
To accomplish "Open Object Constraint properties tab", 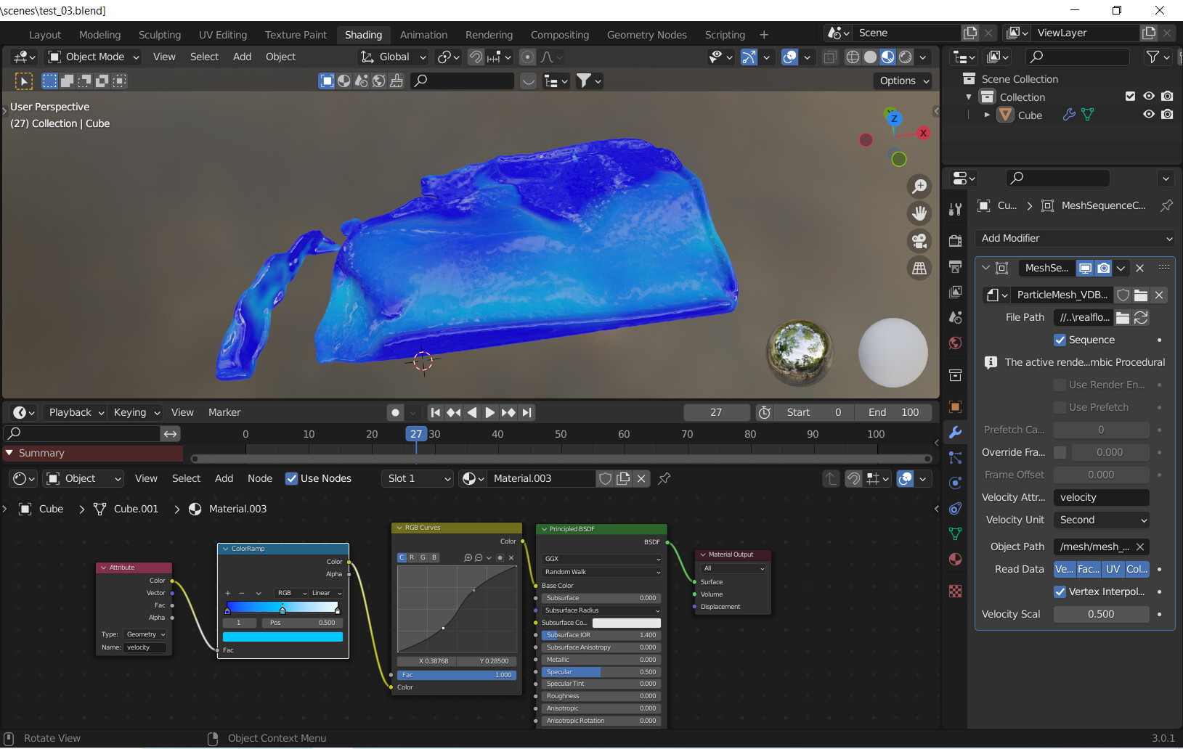I will 956,508.
